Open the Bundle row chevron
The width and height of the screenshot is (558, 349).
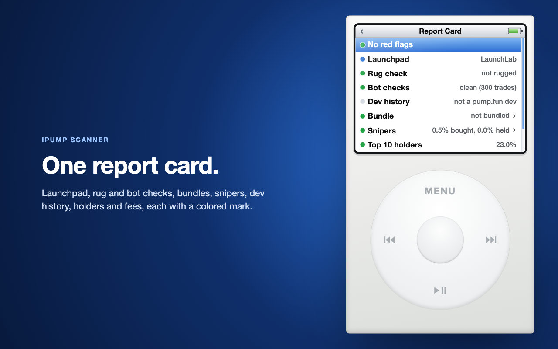(x=514, y=116)
